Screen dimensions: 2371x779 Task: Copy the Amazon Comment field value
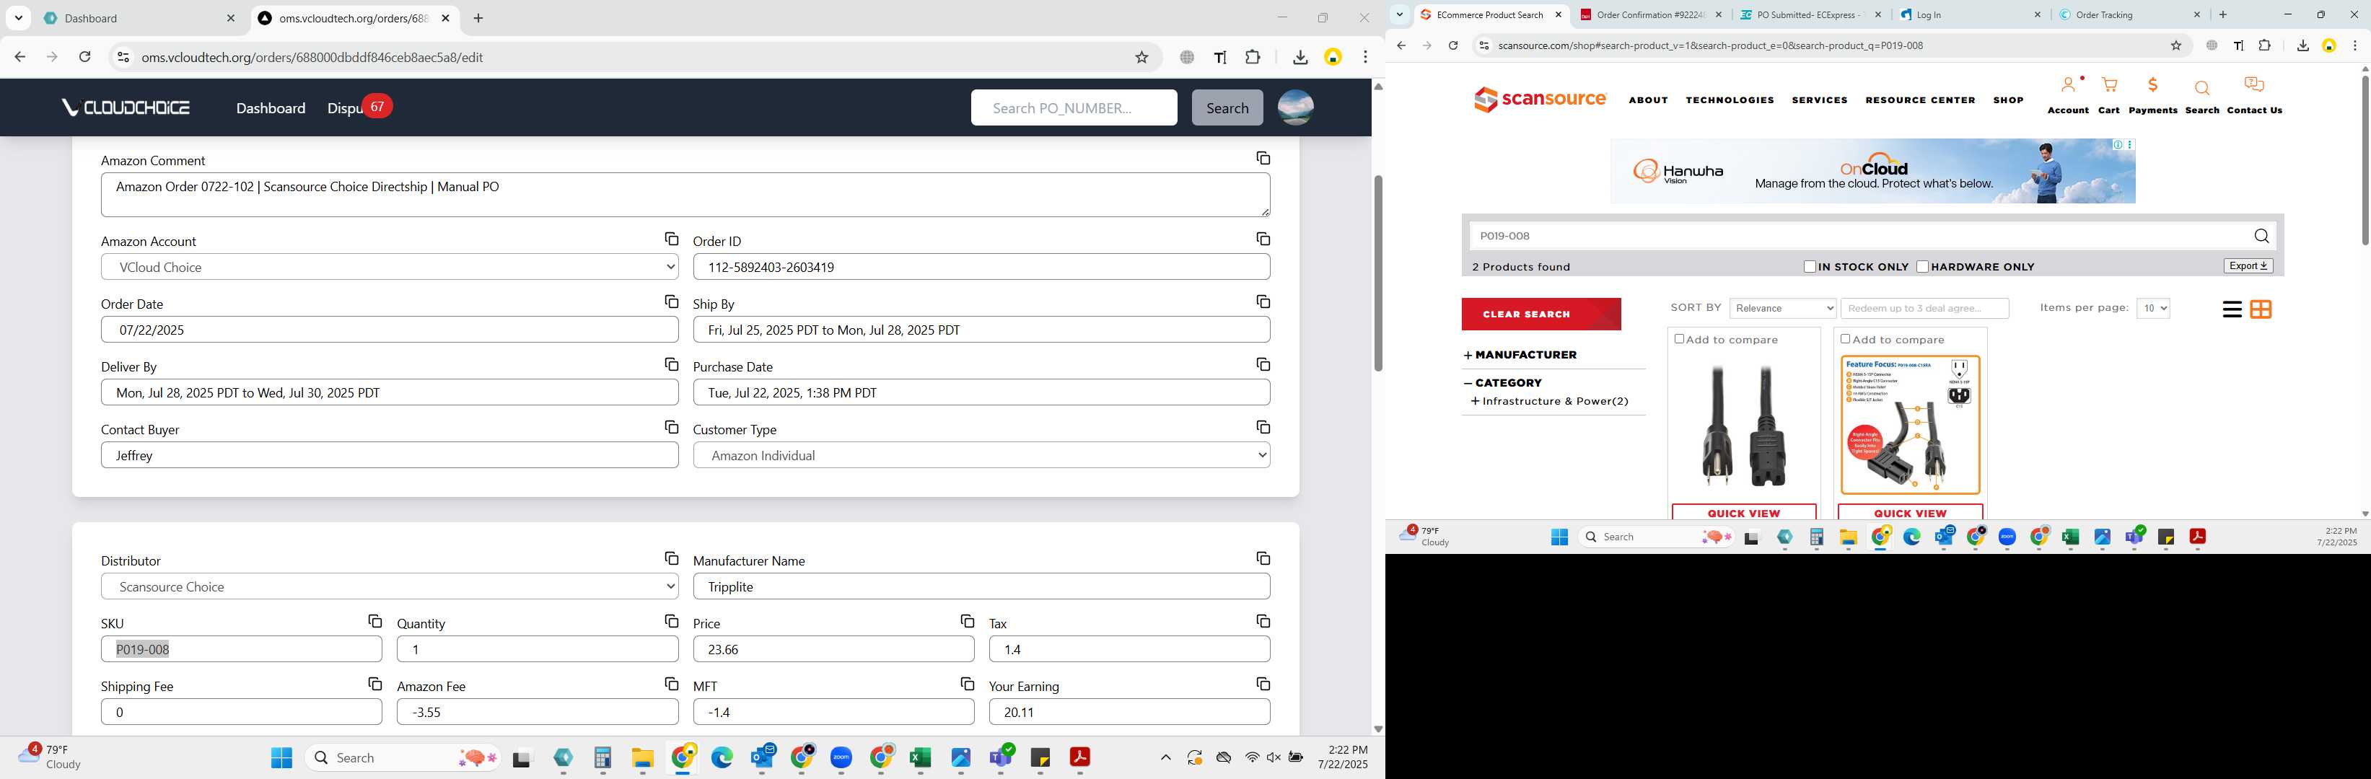[x=1263, y=158]
